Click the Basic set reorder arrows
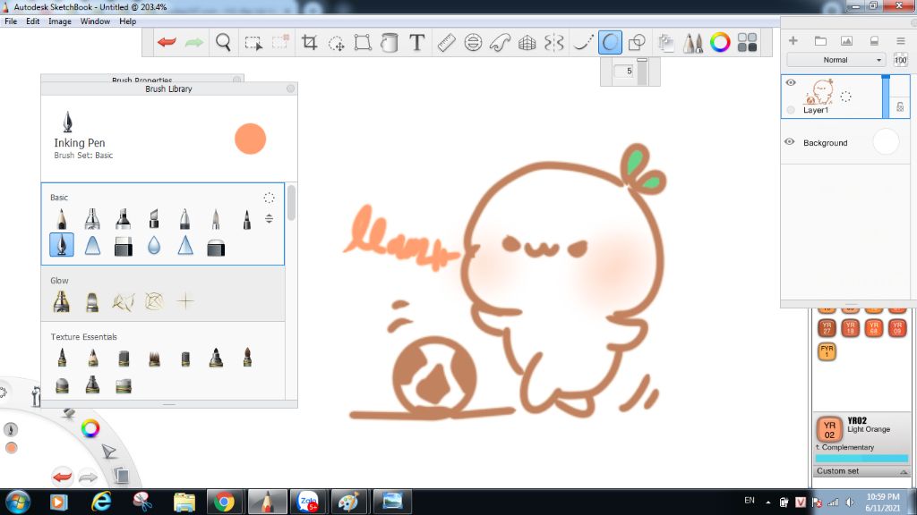917x515 pixels. (269, 218)
